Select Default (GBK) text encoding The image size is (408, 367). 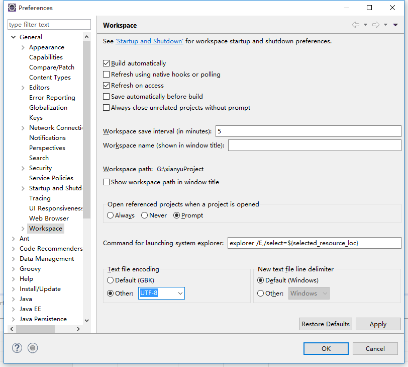[x=111, y=280]
